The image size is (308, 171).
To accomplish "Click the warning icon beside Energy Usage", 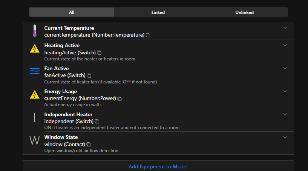I will [35, 94].
